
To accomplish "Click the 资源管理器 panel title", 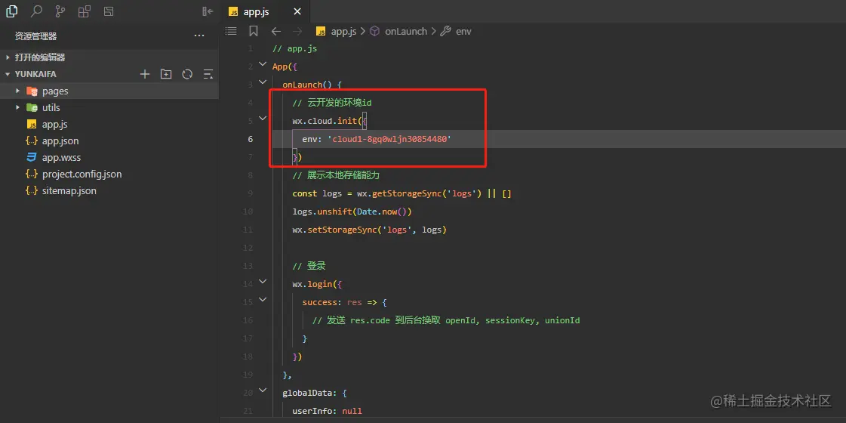I will tap(35, 36).
